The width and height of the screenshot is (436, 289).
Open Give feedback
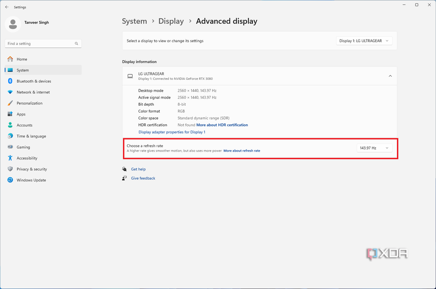click(143, 178)
